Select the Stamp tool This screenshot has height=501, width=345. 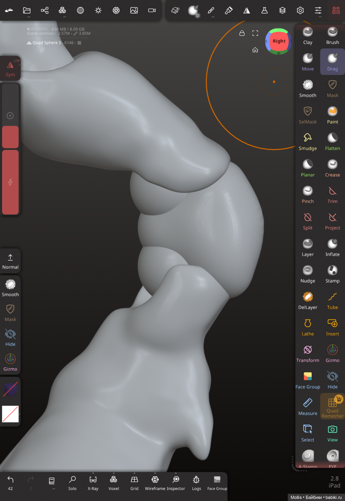coord(332,274)
